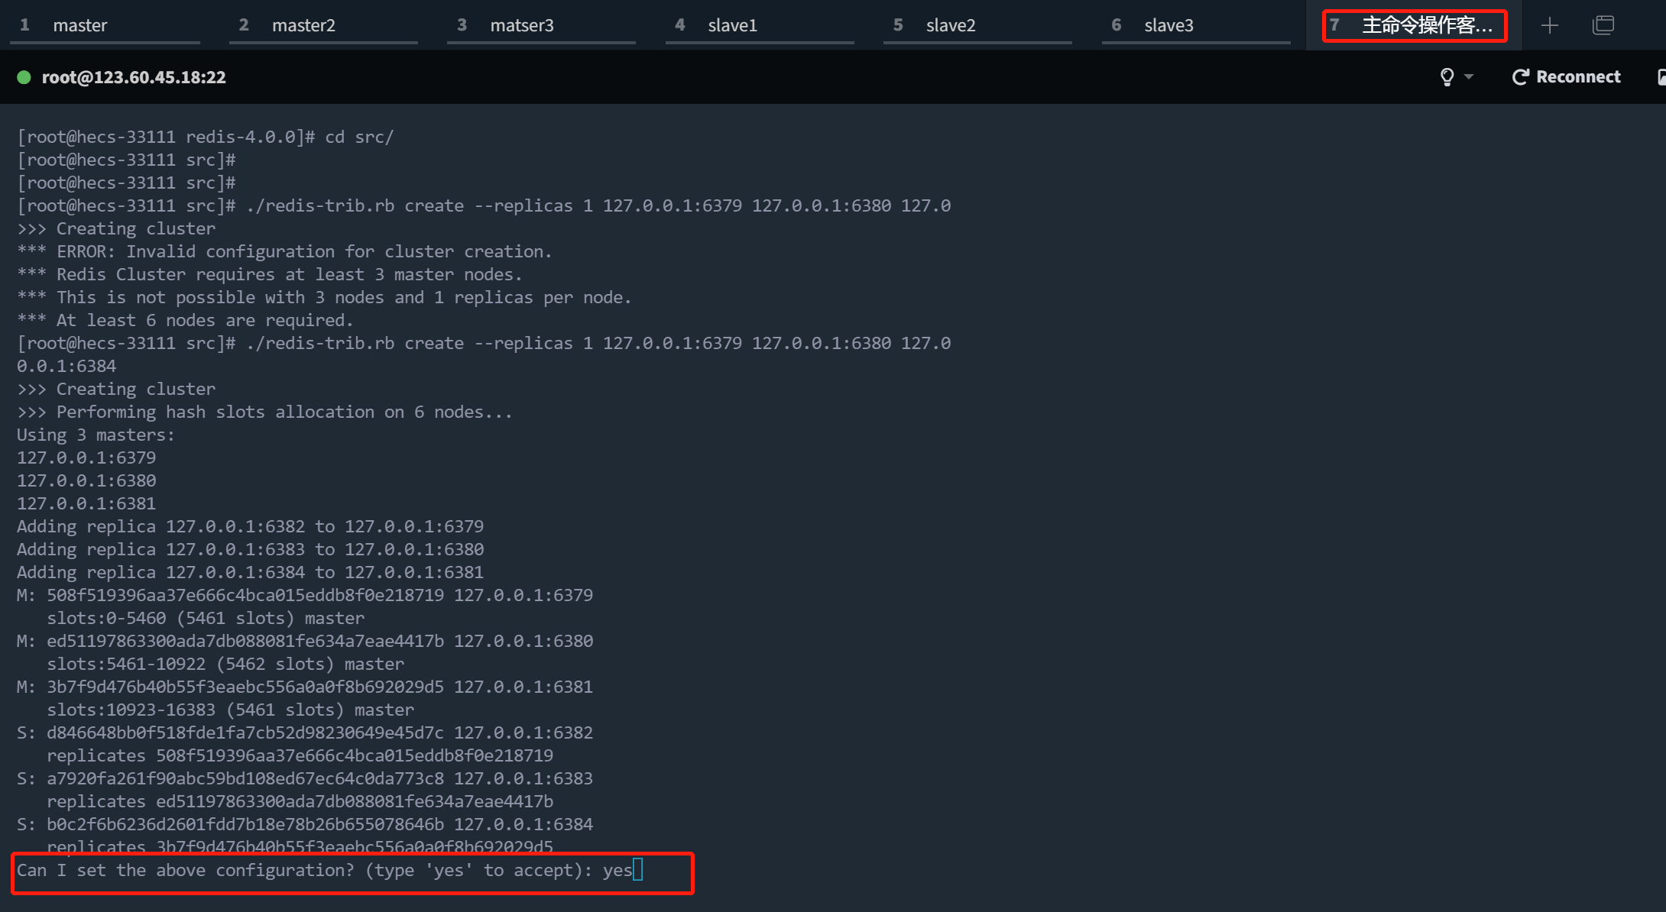Select the slave1 tab
Image resolution: width=1666 pixels, height=912 pixels.
click(x=732, y=25)
